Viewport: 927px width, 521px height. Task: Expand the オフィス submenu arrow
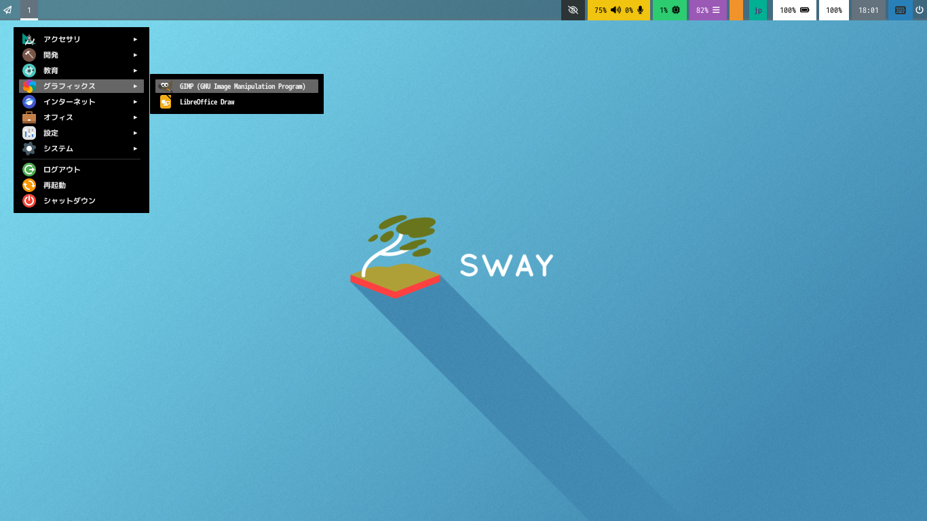tap(136, 117)
